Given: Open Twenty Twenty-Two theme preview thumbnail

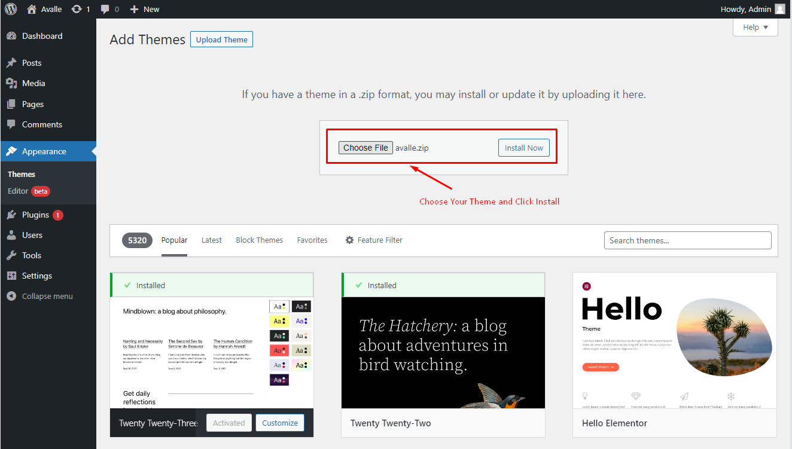Looking at the screenshot, I should click(x=443, y=353).
